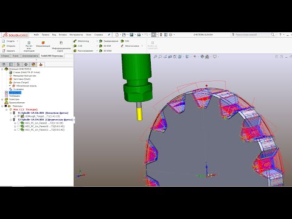The image size is (292, 219).
Task: Collapse the Mac 1 position node
Action: [x=7, y=109]
